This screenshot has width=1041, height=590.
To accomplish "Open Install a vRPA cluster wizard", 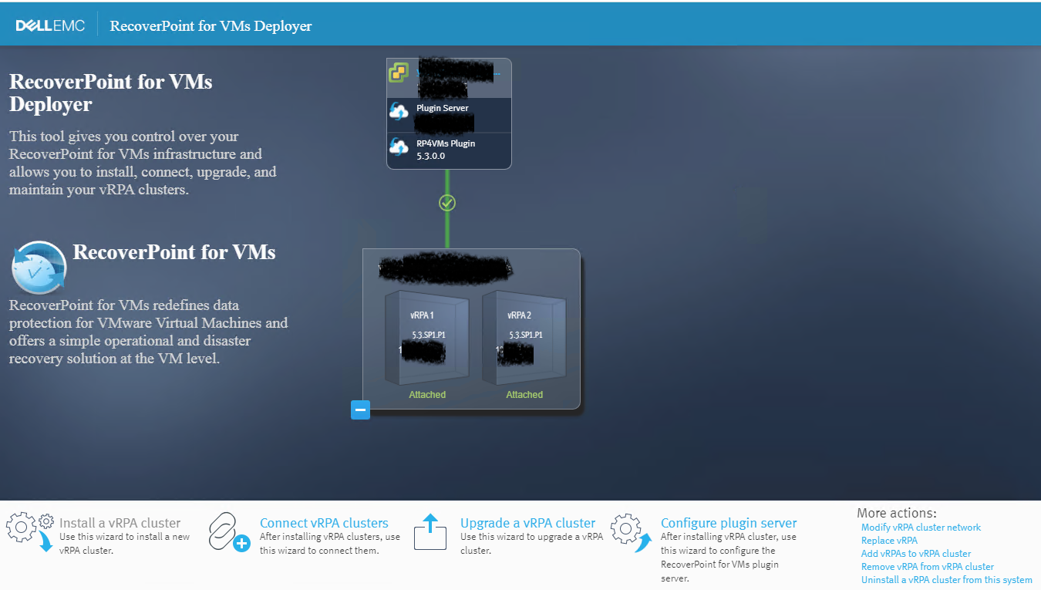I will coord(120,523).
